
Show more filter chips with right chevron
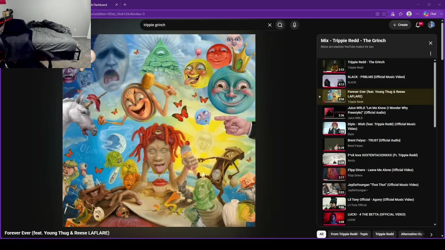[431, 234]
